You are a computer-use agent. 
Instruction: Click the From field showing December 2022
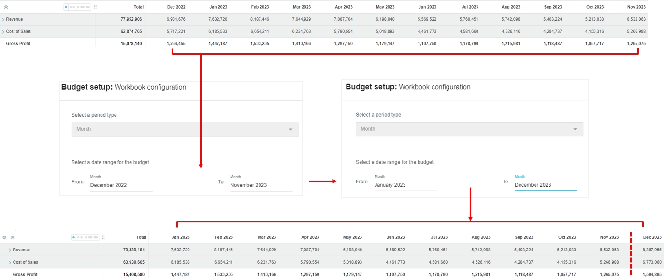point(121,185)
